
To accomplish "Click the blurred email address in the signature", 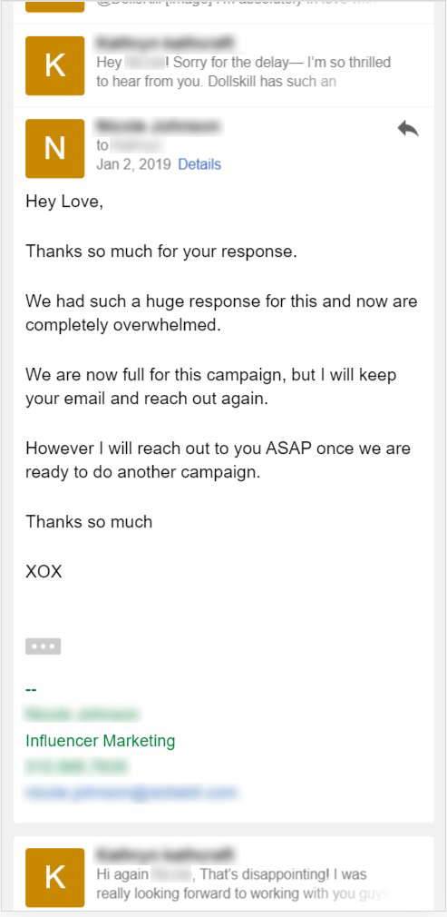I will click(x=131, y=793).
